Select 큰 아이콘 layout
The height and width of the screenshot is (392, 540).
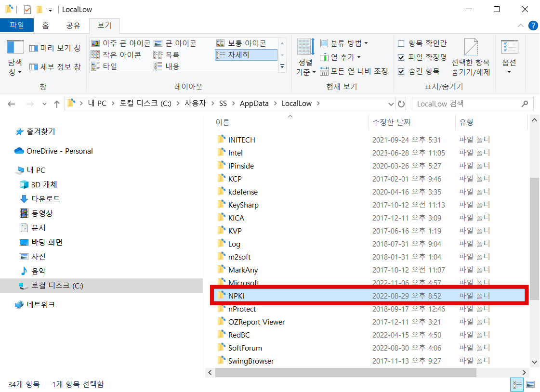(x=175, y=43)
